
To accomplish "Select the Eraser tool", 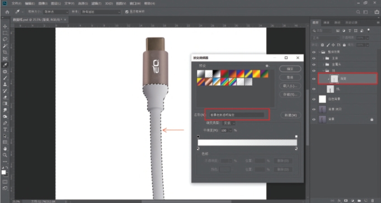I will tap(5, 97).
